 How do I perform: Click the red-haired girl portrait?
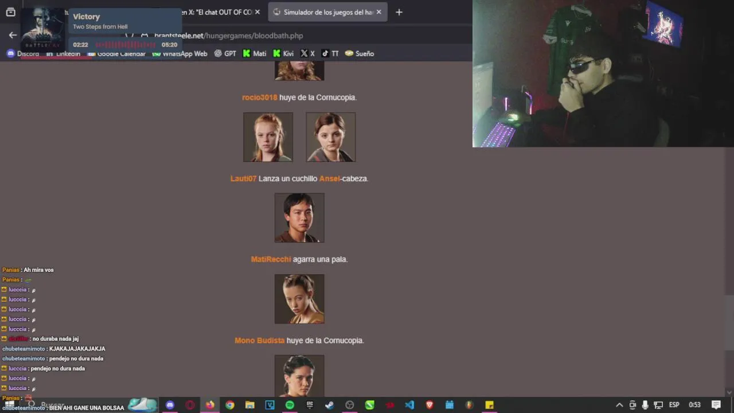click(x=268, y=137)
